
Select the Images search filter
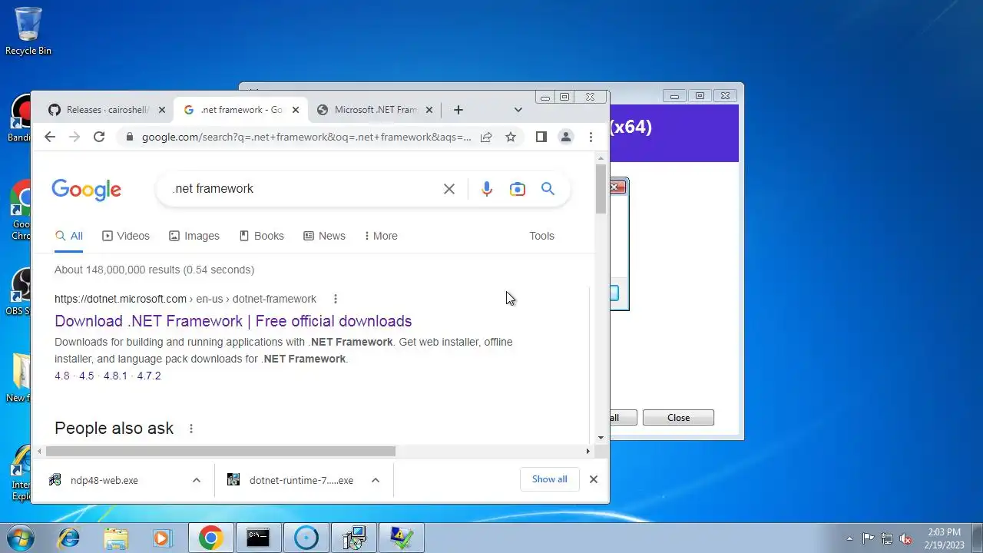pyautogui.click(x=194, y=236)
